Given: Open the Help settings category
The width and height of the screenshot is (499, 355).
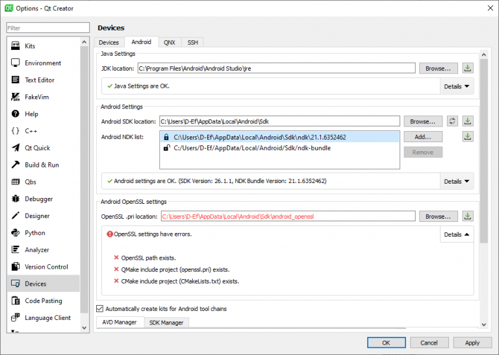Looking at the screenshot, I should (x=44, y=114).
